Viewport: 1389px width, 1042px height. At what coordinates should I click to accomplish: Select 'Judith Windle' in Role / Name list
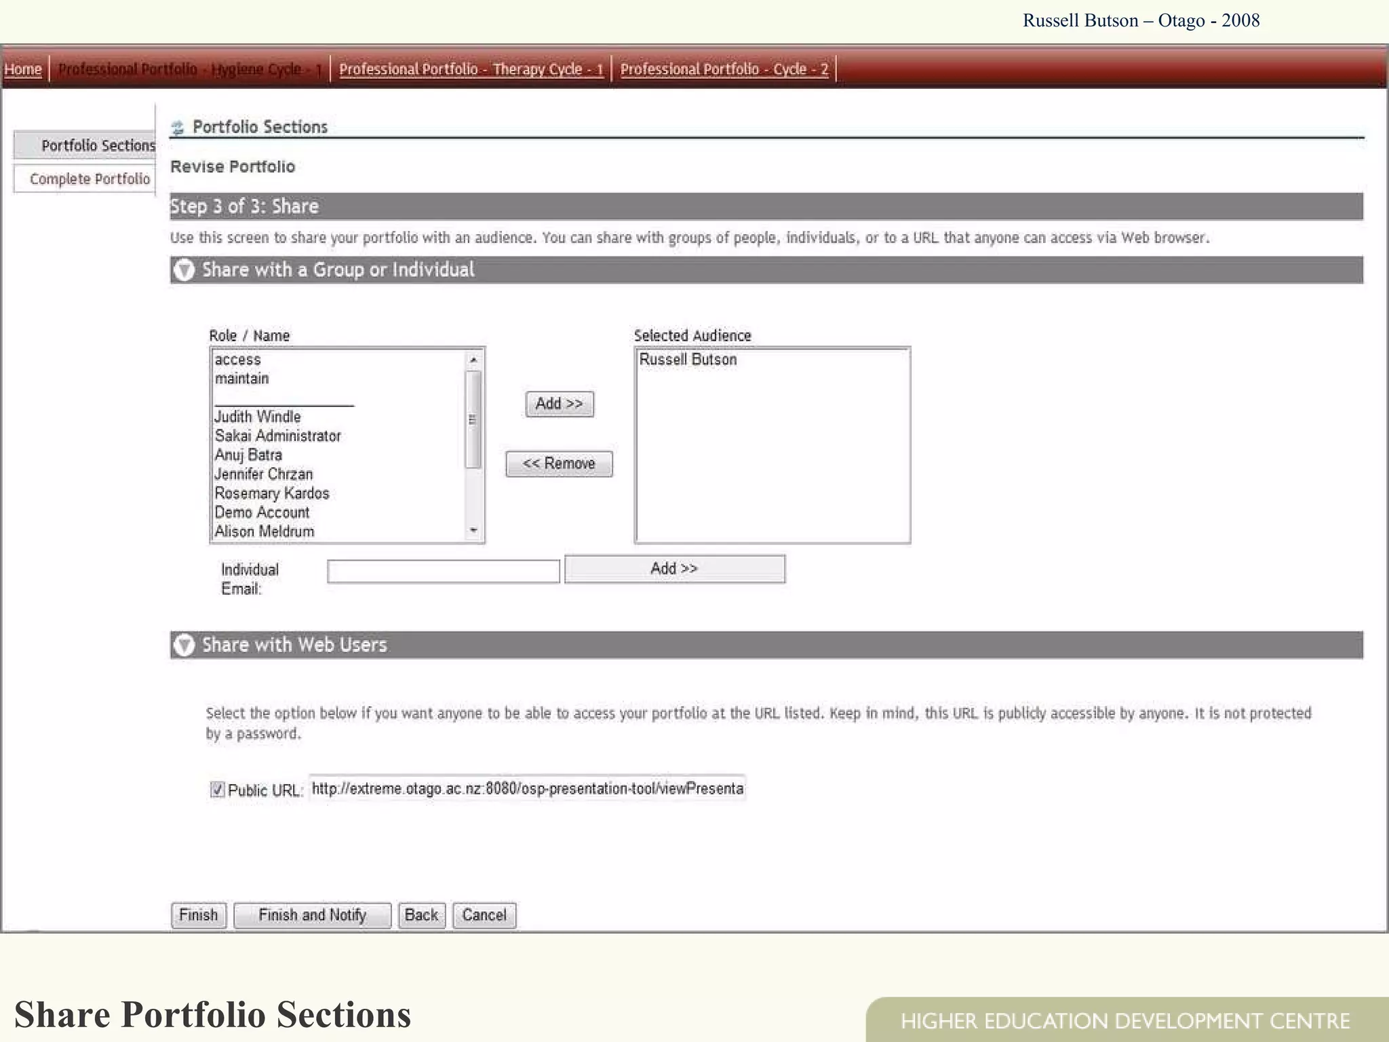click(x=258, y=417)
